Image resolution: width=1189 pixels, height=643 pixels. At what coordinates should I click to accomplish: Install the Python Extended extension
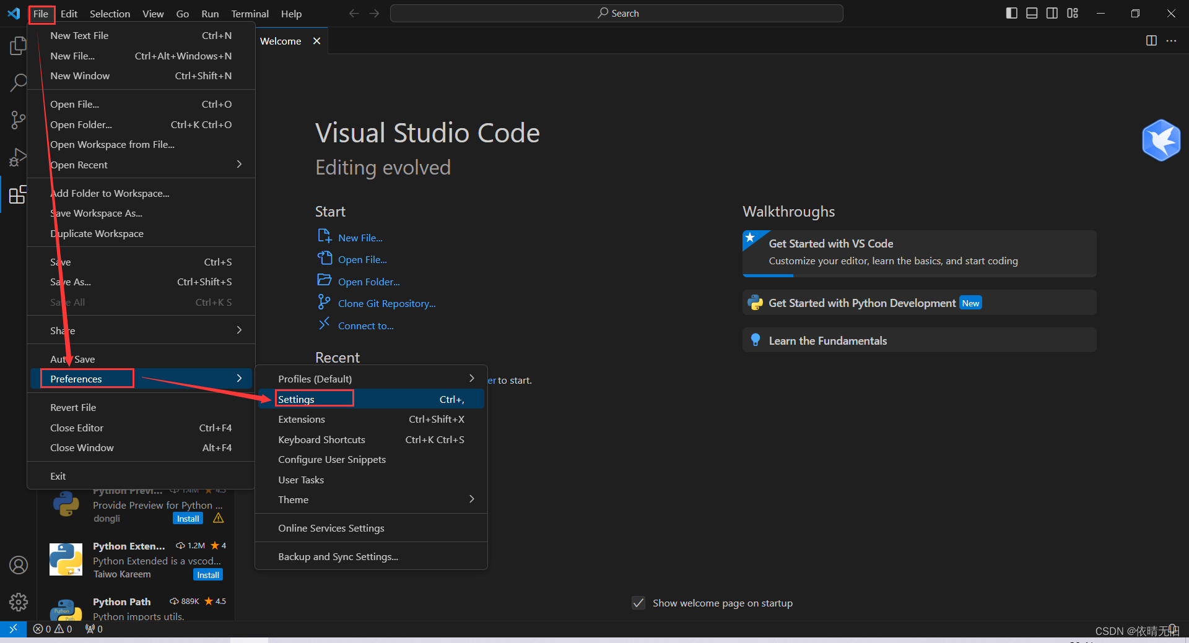(x=208, y=575)
